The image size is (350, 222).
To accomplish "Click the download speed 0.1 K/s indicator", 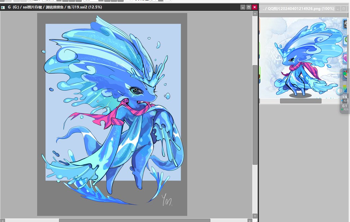I will [x=345, y=107].
